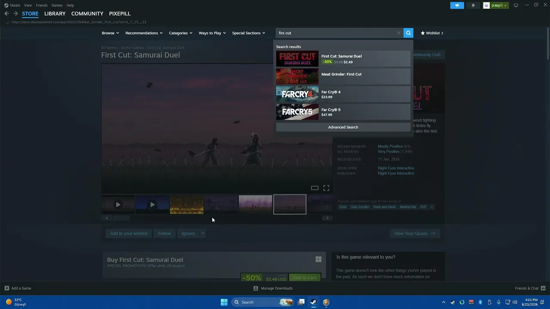This screenshot has height=309, width=550.
Task: Click the Steam system tray icon
Action: 452,302
